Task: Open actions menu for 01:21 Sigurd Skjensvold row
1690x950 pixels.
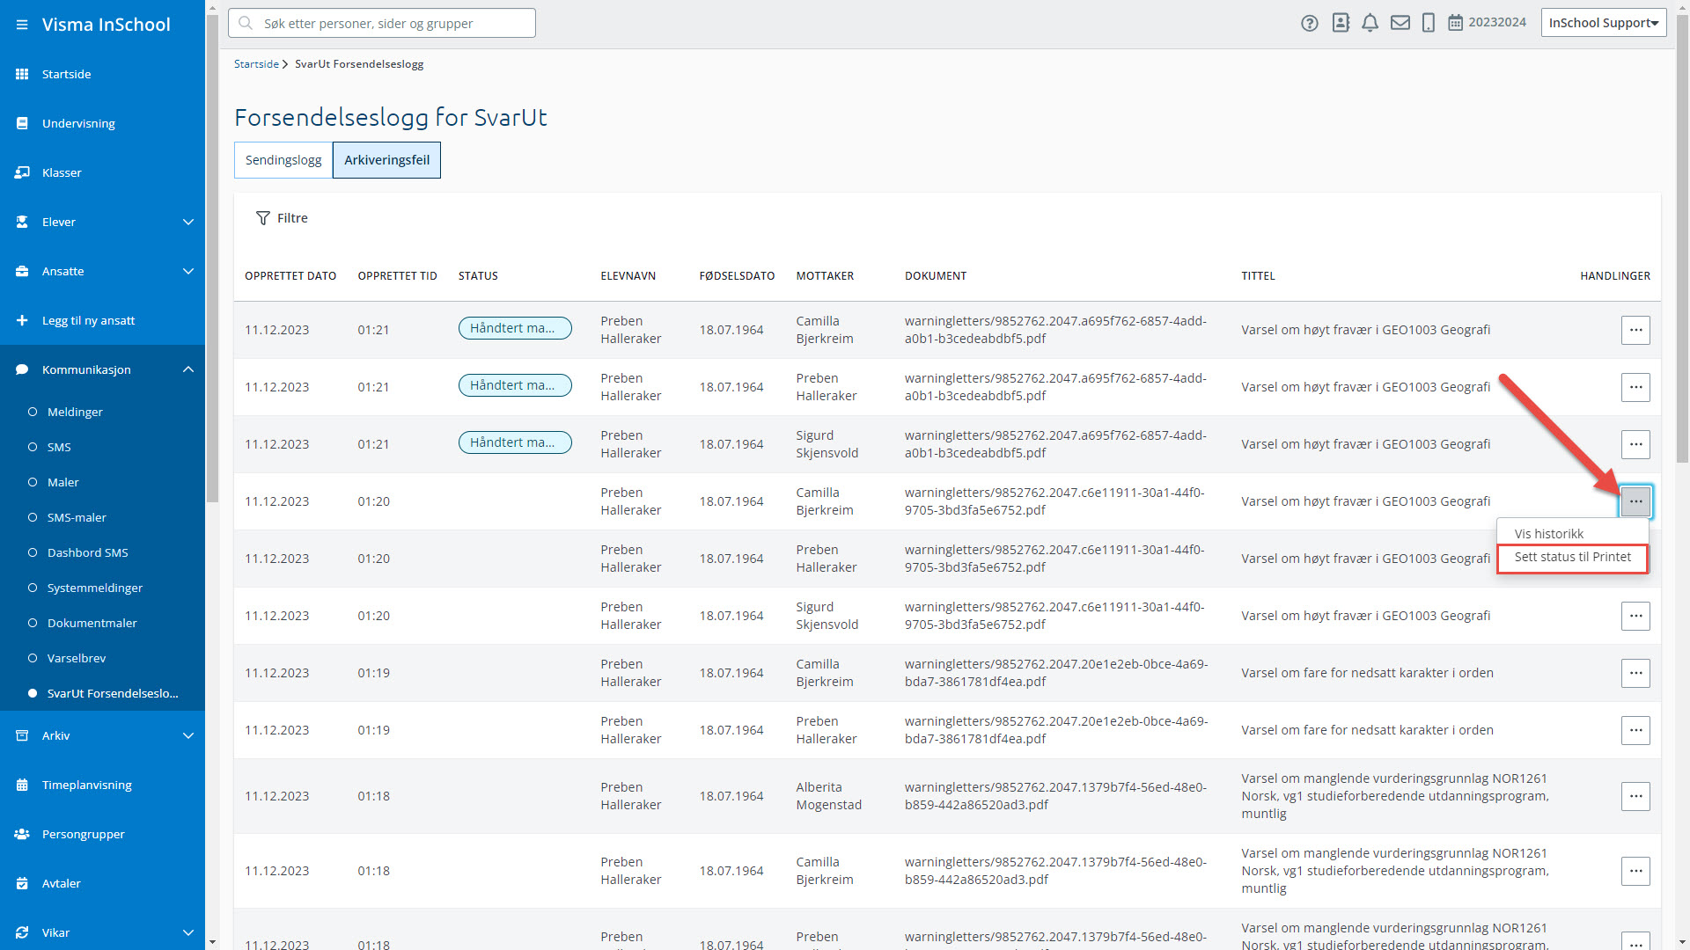Action: pyautogui.click(x=1635, y=444)
